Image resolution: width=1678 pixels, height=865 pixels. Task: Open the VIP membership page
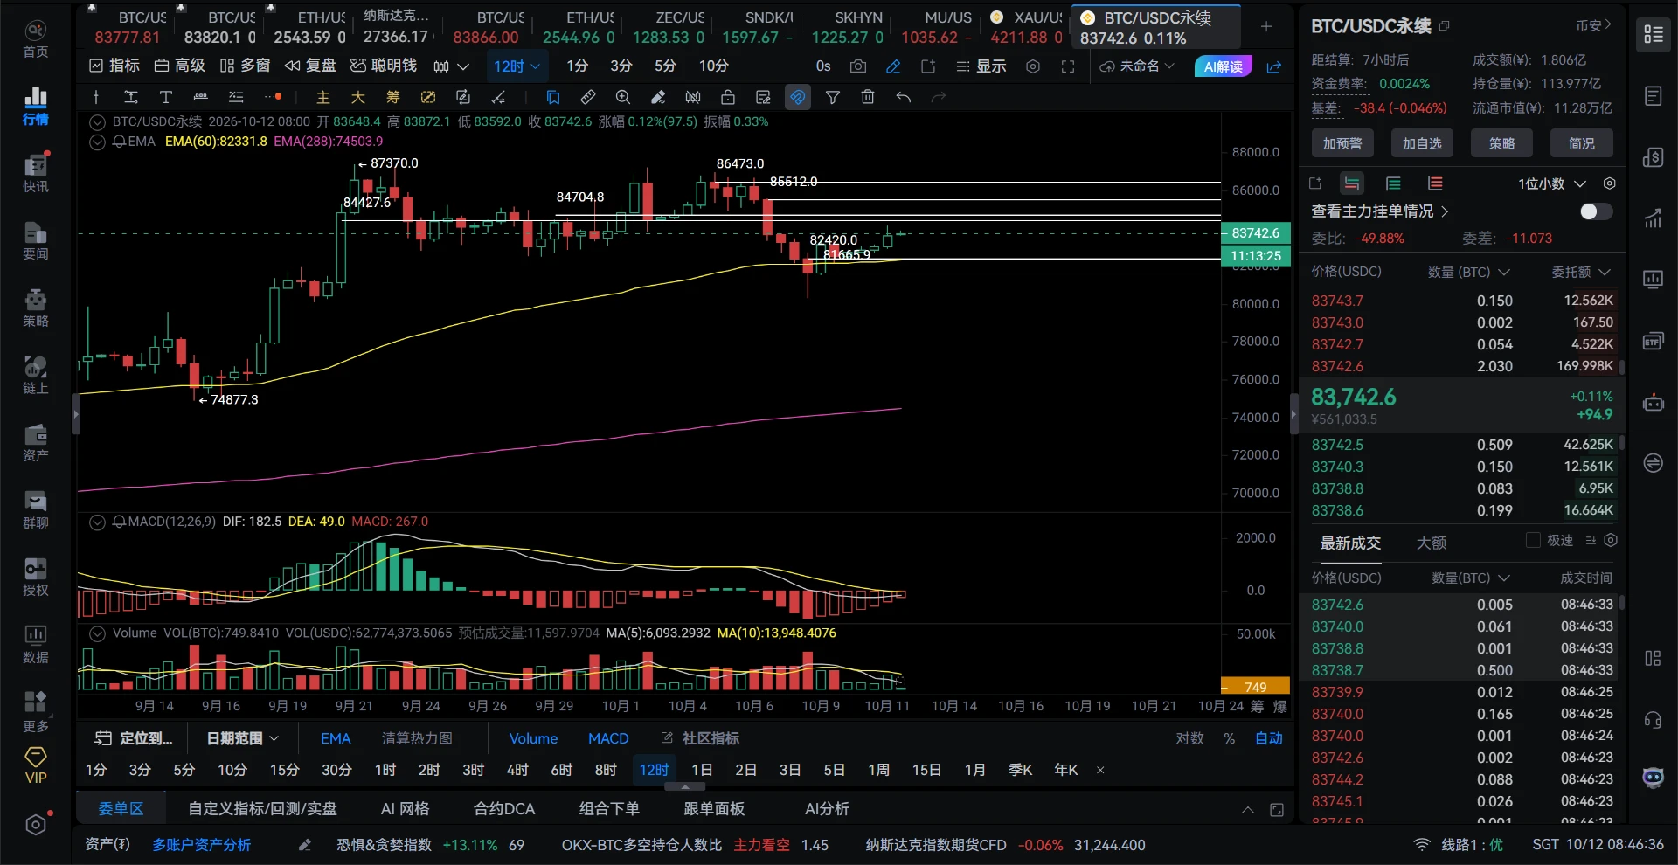[36, 765]
